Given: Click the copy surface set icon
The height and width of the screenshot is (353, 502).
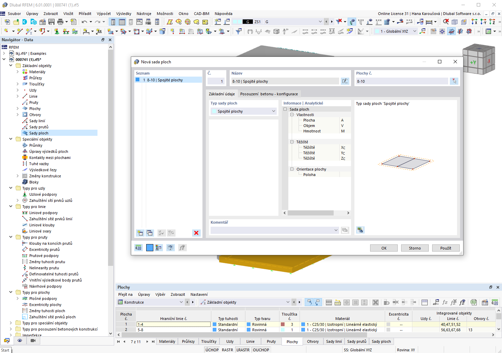Looking at the screenshot, I should pyautogui.click(x=150, y=233).
